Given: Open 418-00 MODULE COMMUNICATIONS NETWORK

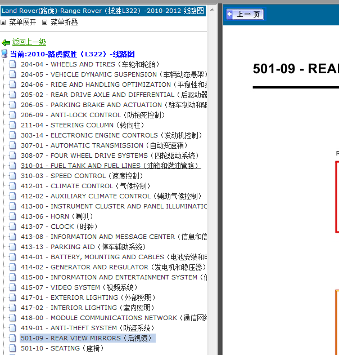Looking at the screenshot, I should (x=114, y=318).
